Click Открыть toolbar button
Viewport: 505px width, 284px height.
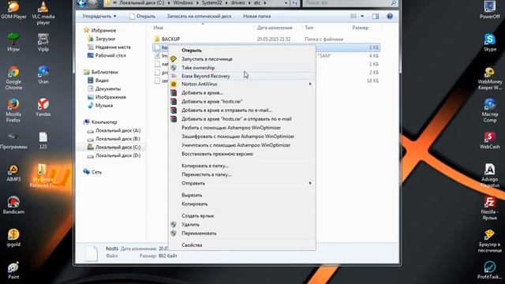point(142,16)
